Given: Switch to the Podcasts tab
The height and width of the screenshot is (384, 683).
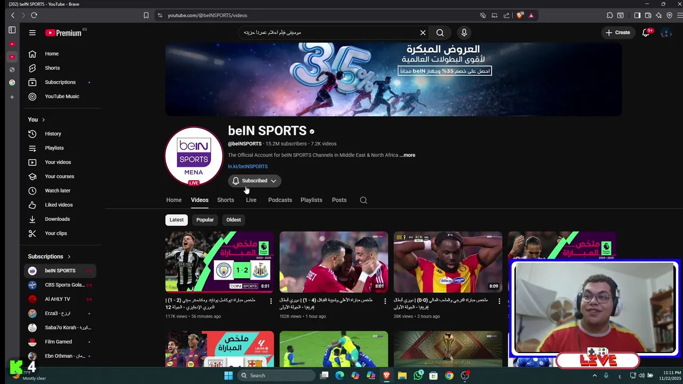Looking at the screenshot, I should (280, 200).
